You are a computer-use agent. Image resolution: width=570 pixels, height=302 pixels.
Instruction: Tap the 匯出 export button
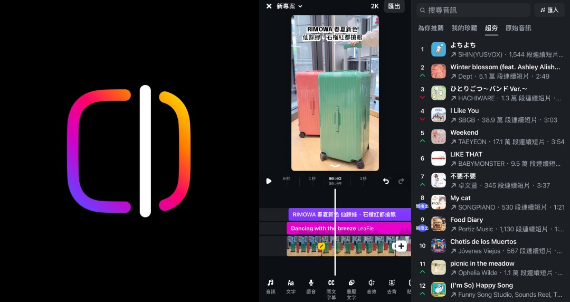click(394, 6)
